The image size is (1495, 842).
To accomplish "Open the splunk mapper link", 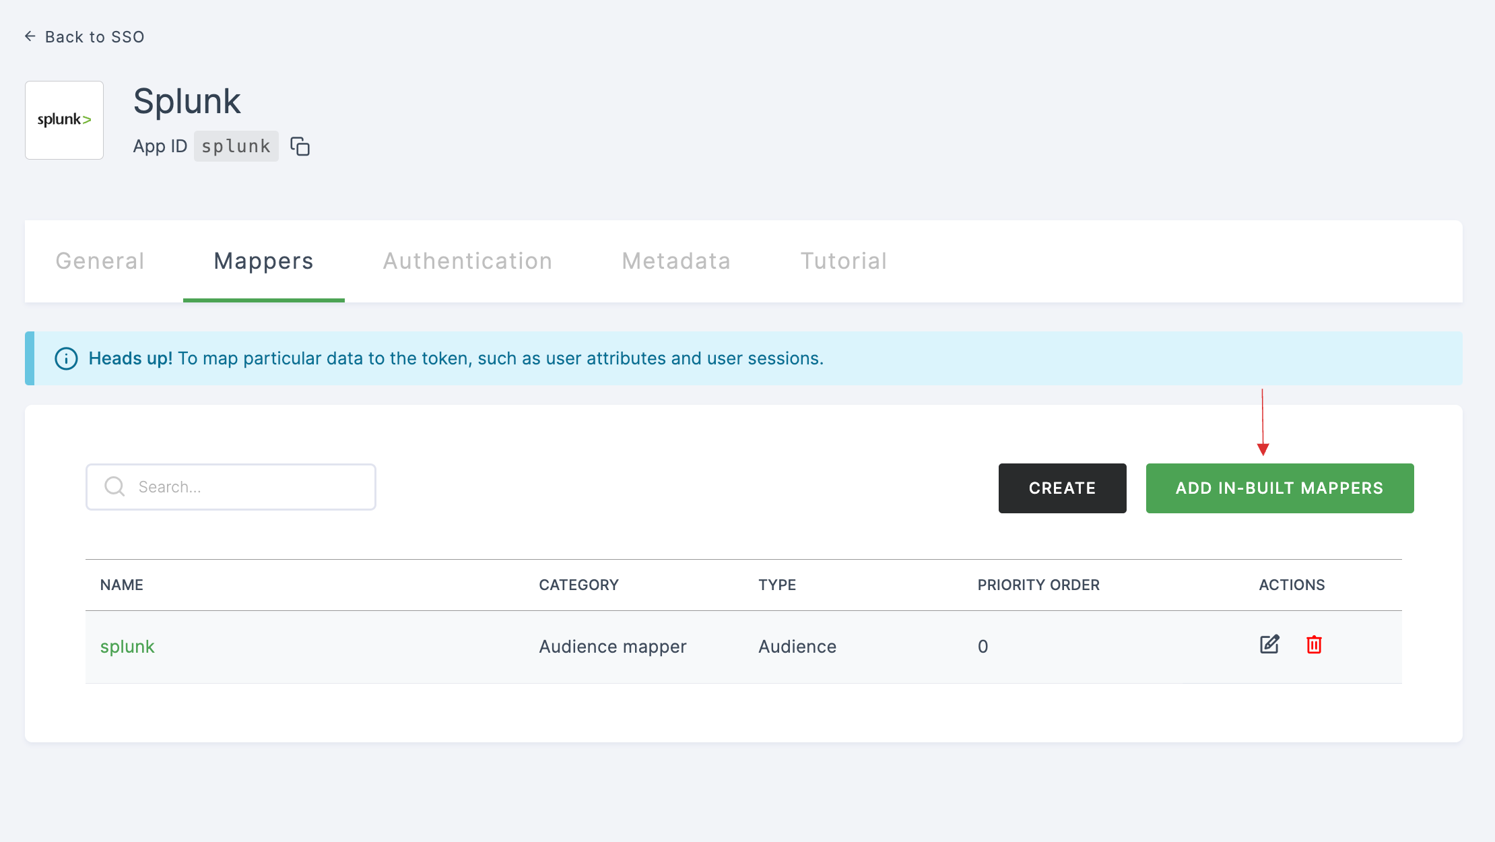I will pyautogui.click(x=127, y=647).
